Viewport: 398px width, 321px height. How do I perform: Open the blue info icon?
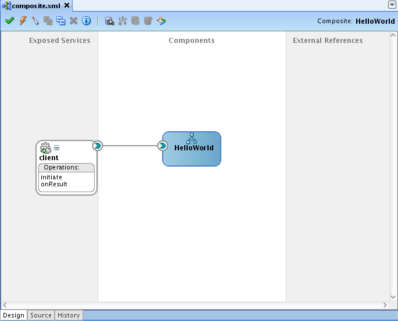[86, 21]
